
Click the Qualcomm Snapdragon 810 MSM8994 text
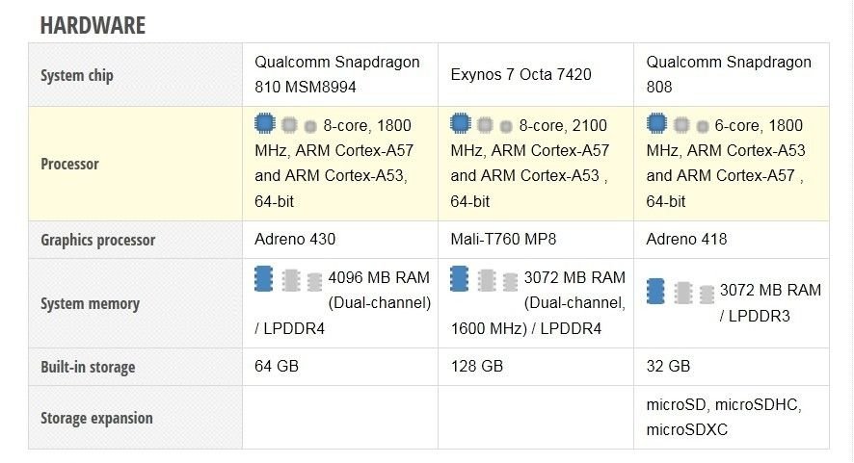tap(337, 74)
